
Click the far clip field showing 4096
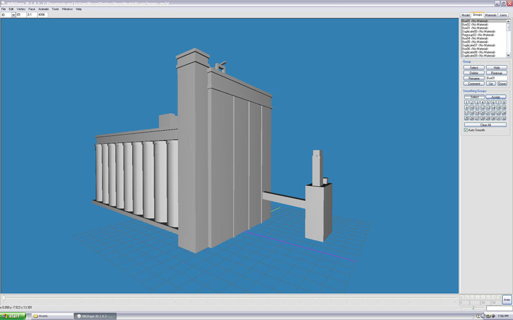click(x=43, y=15)
